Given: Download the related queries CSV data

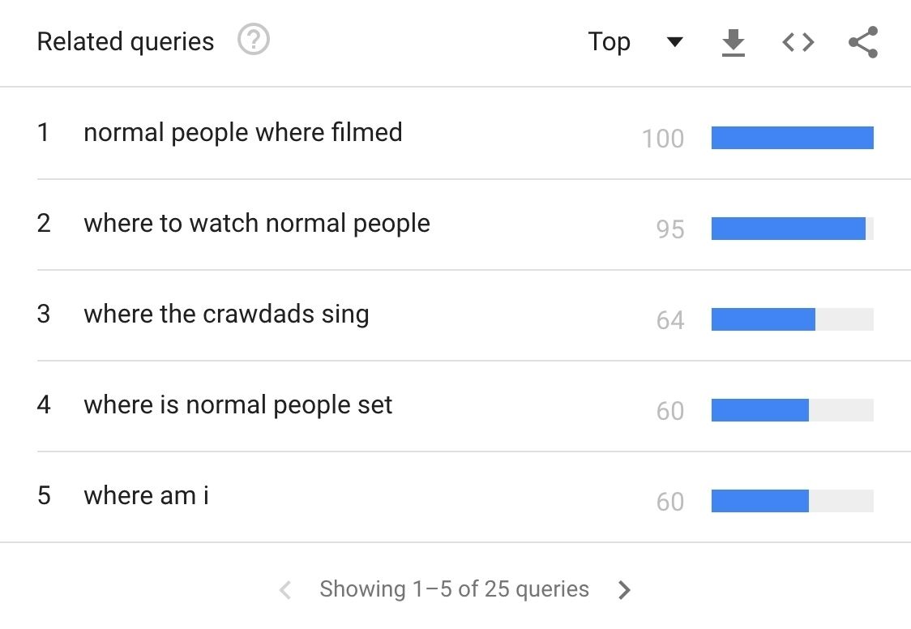Looking at the screenshot, I should (733, 42).
